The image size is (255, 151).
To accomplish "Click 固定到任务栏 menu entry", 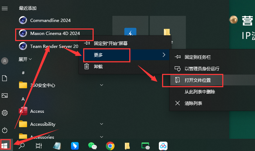I will [x=197, y=57].
